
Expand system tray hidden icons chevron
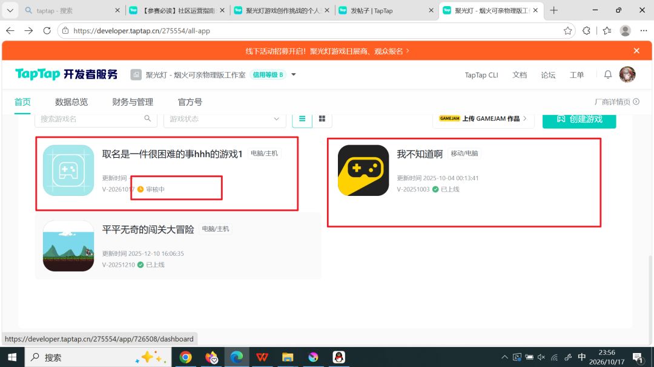click(x=504, y=357)
